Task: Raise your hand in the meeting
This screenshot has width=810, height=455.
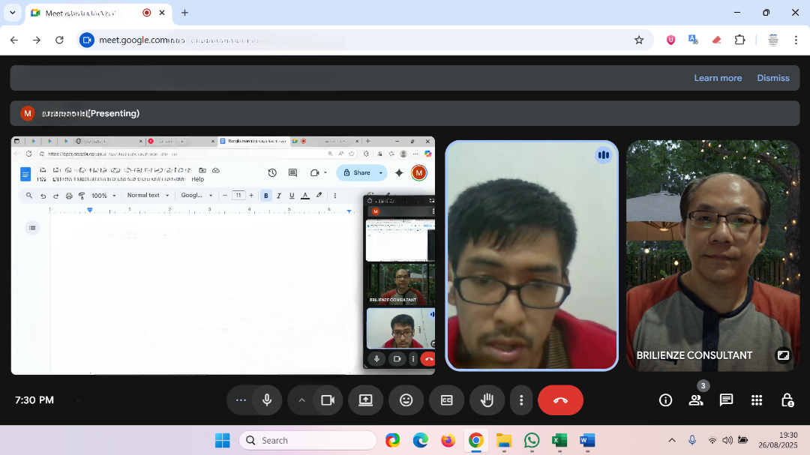Action: coord(487,400)
